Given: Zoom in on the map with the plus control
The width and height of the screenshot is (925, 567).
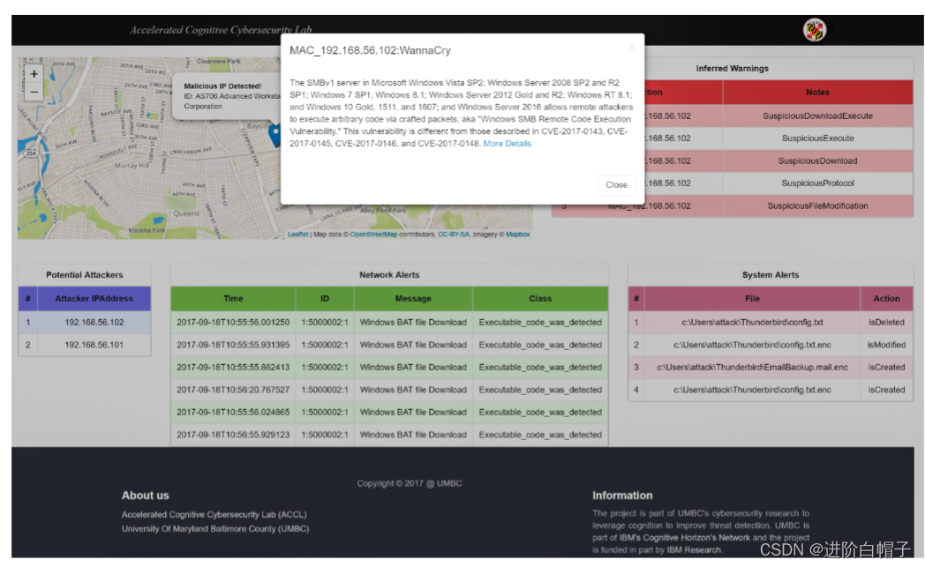Looking at the screenshot, I should [34, 74].
